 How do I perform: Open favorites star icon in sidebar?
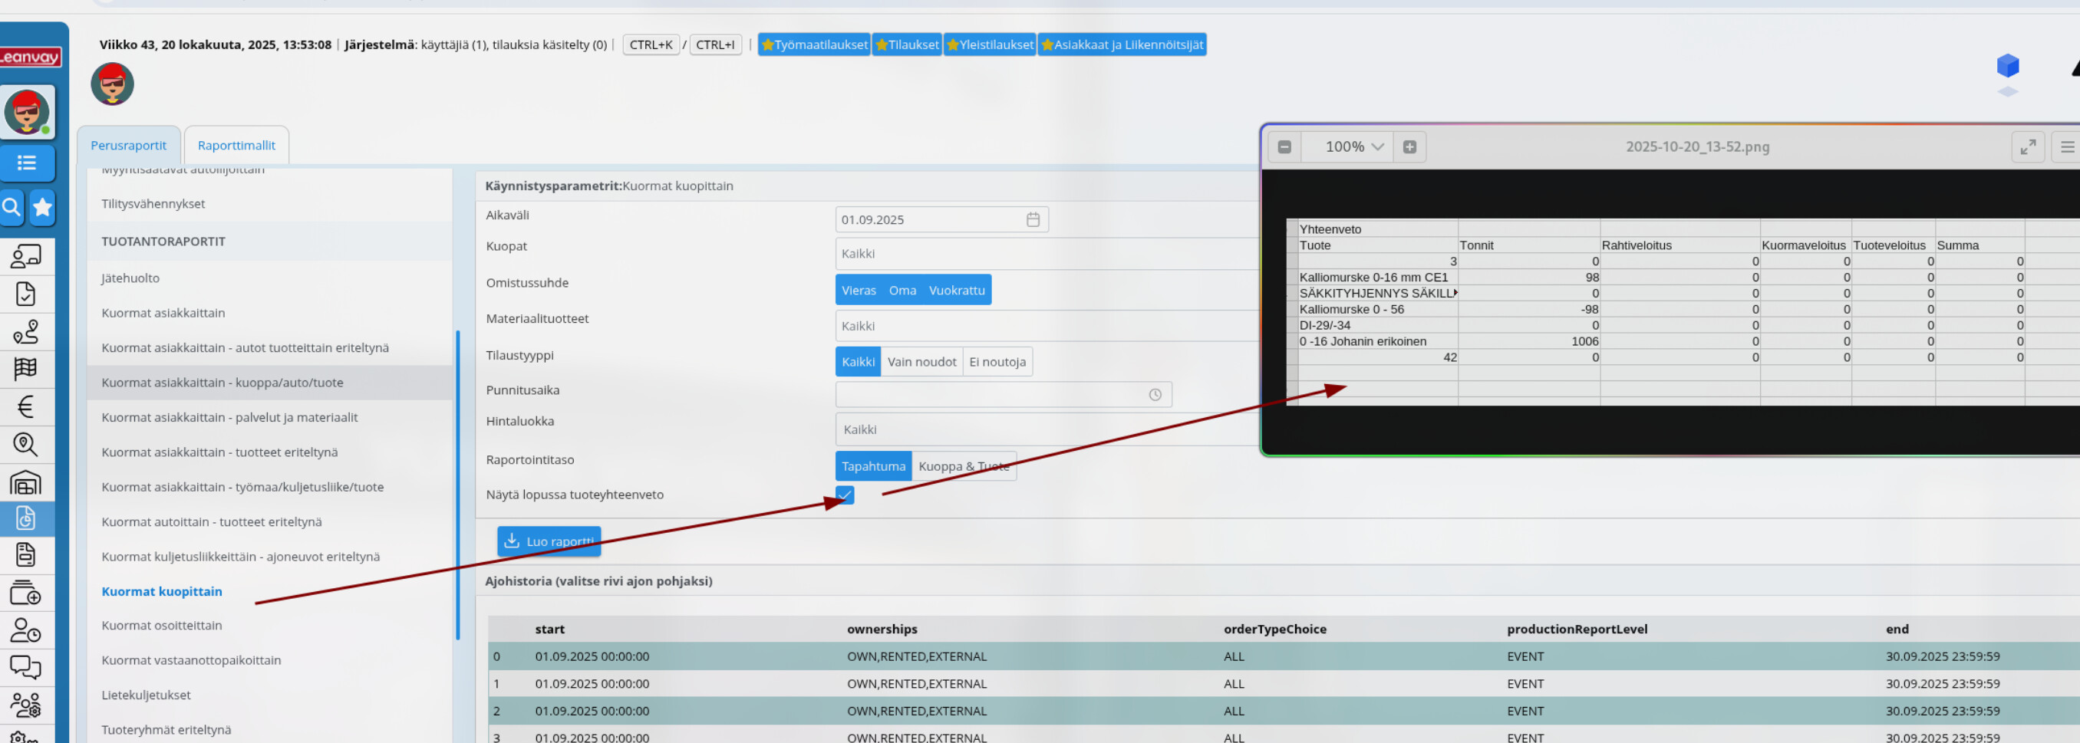(43, 208)
